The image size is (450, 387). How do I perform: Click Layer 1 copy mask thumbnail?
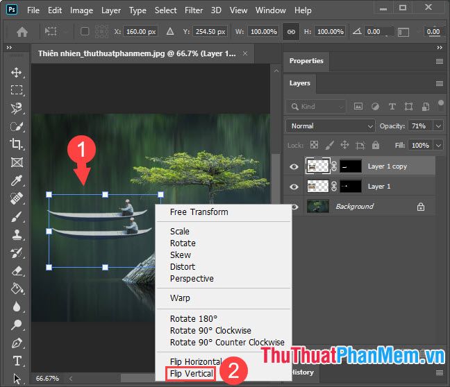tap(351, 166)
